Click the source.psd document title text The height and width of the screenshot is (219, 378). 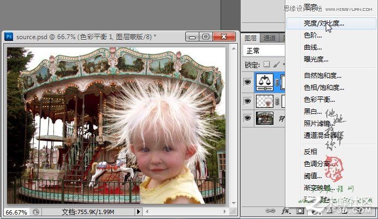[x=86, y=37]
